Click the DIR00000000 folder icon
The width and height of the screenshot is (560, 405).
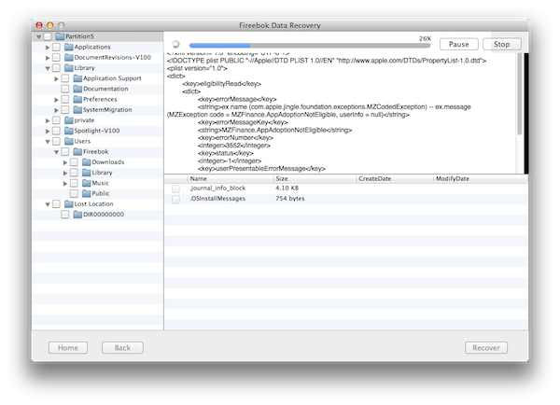(x=77, y=215)
